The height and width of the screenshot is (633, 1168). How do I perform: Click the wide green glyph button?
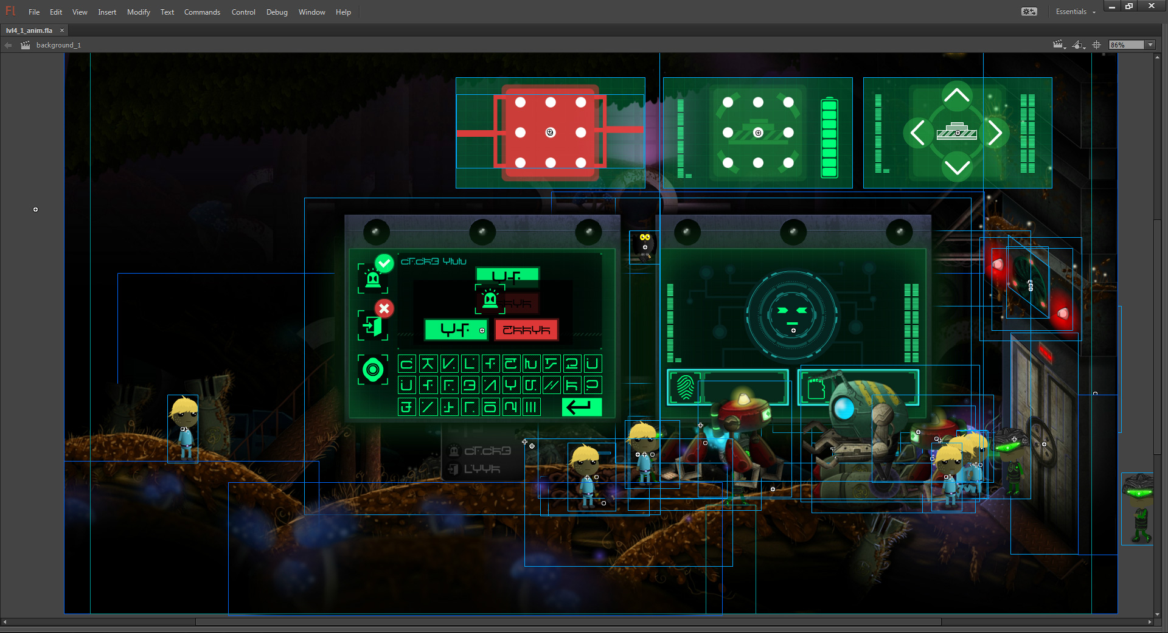456,330
